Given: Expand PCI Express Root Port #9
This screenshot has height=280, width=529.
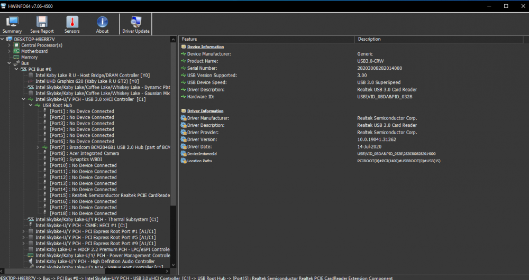Looking at the screenshot, I should (x=24, y=243).
